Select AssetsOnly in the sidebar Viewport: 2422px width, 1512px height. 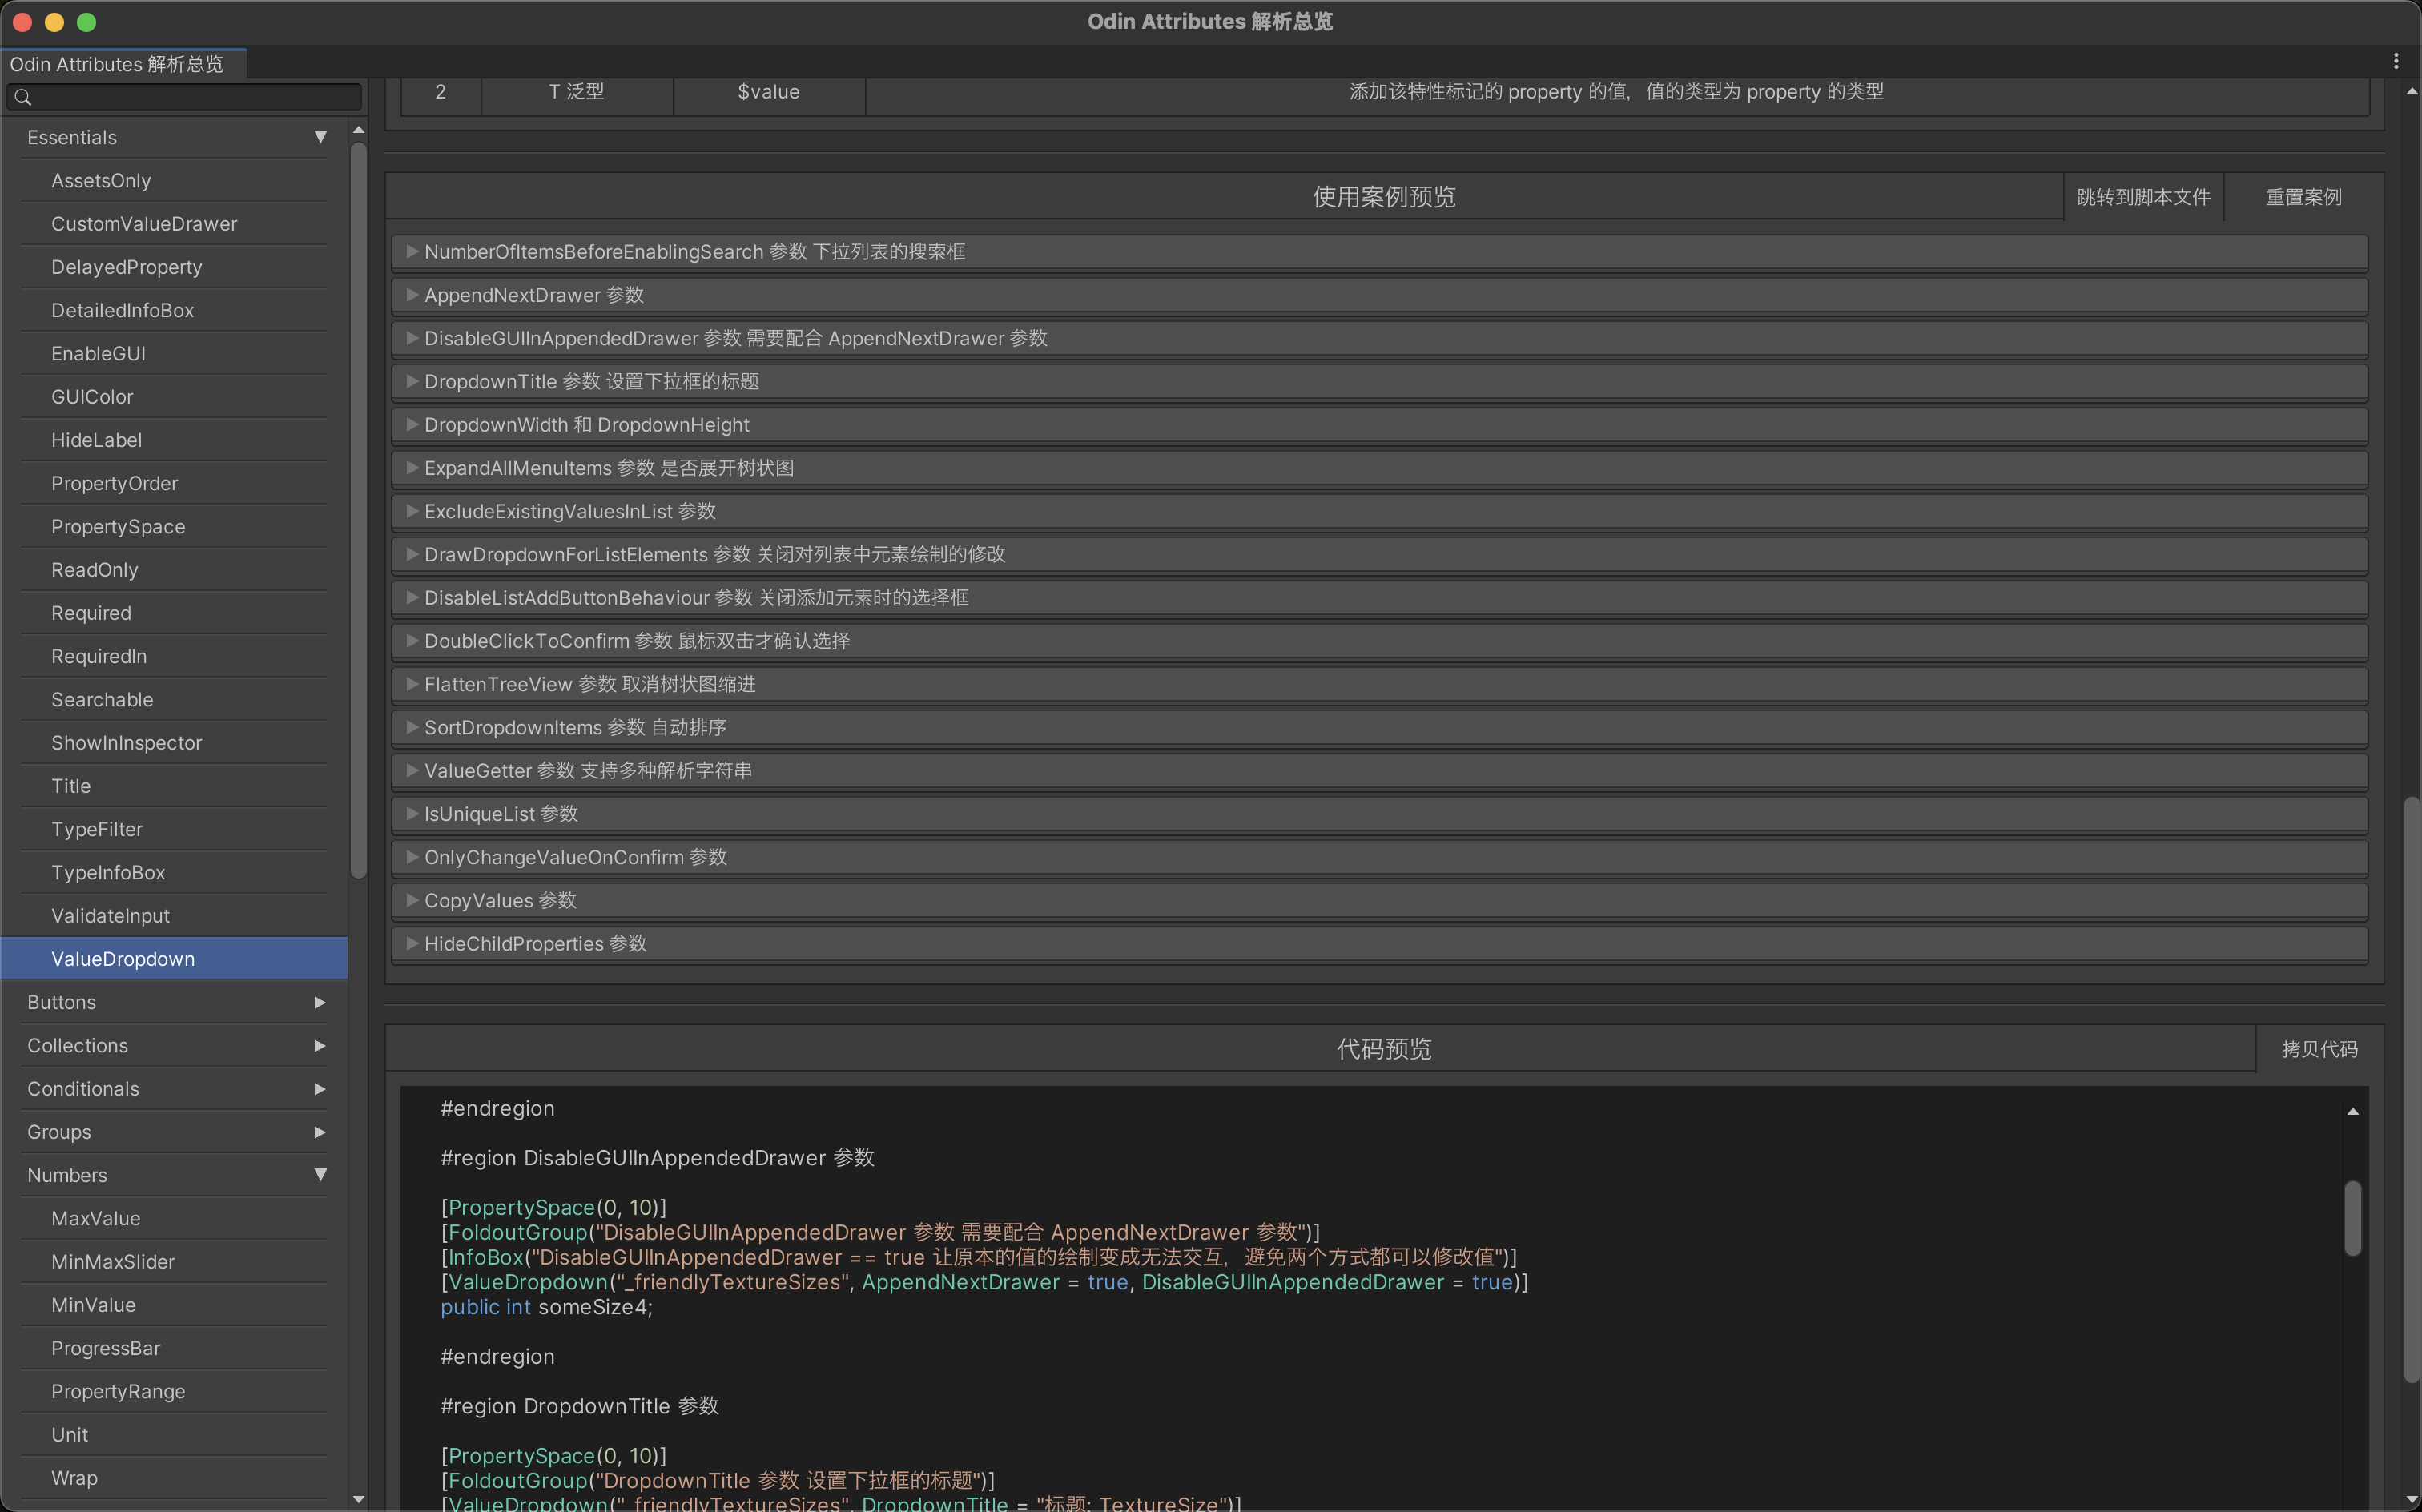pos(174,181)
